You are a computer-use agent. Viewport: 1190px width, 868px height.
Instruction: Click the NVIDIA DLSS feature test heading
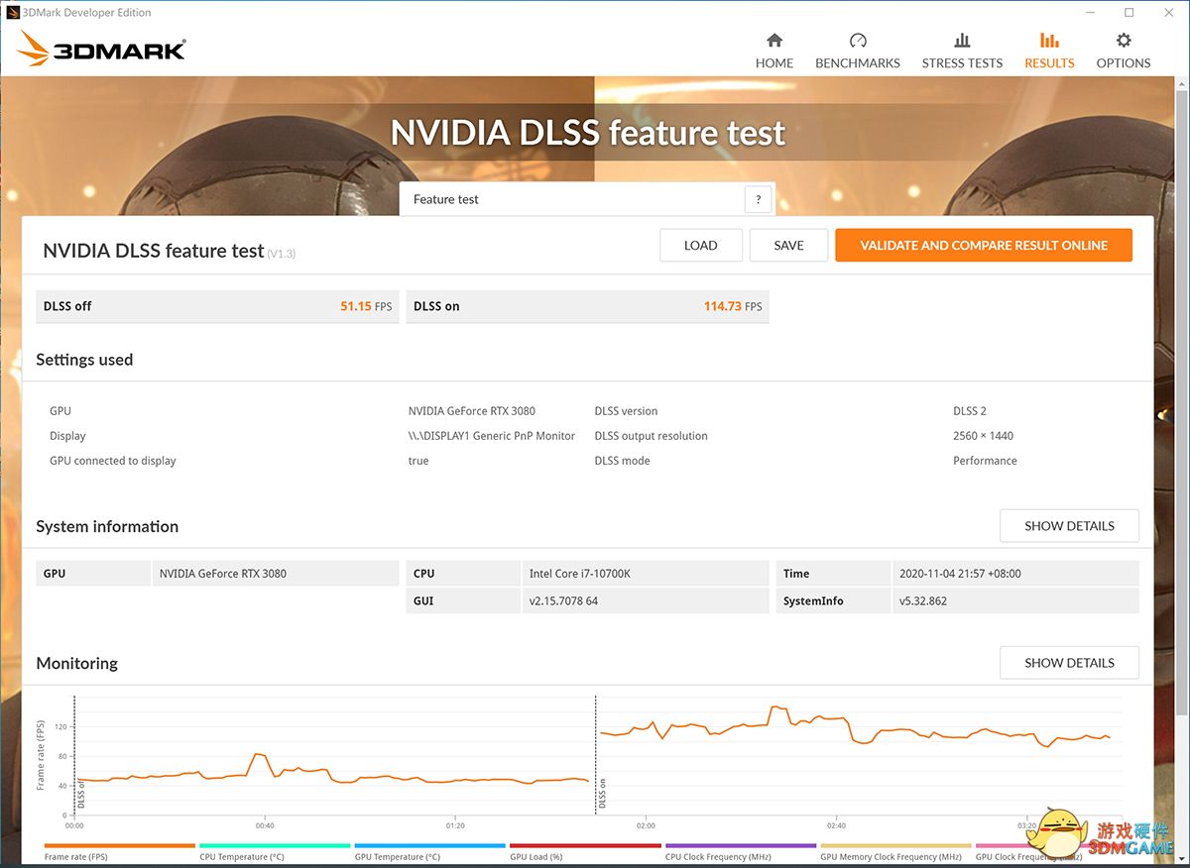pos(154,251)
